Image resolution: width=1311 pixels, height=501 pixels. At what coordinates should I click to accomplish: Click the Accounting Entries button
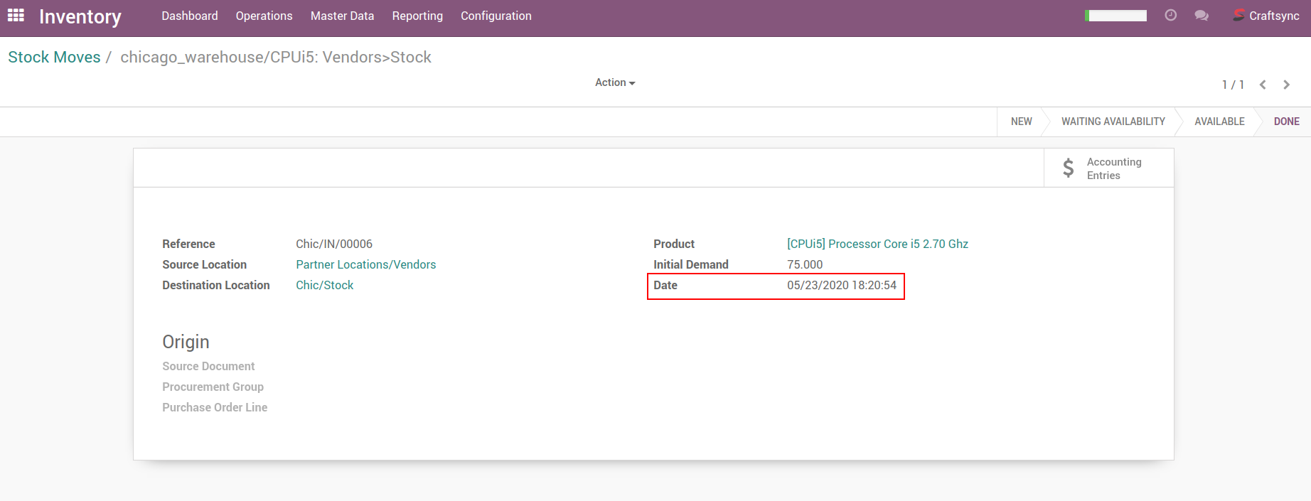(x=1113, y=168)
